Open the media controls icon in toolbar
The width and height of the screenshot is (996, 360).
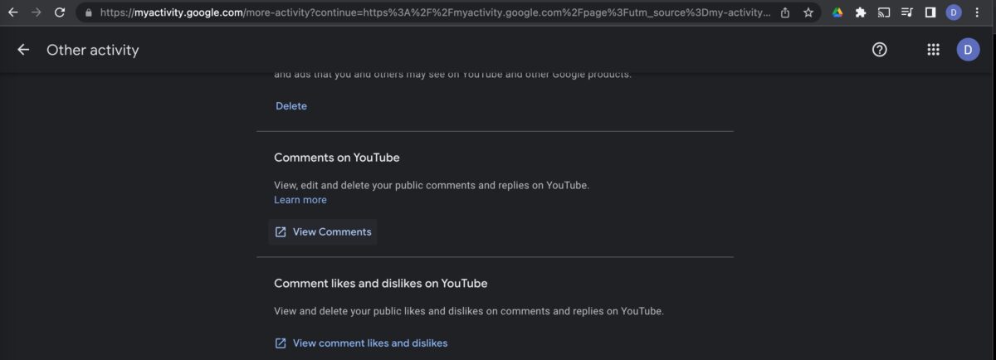[x=907, y=12]
